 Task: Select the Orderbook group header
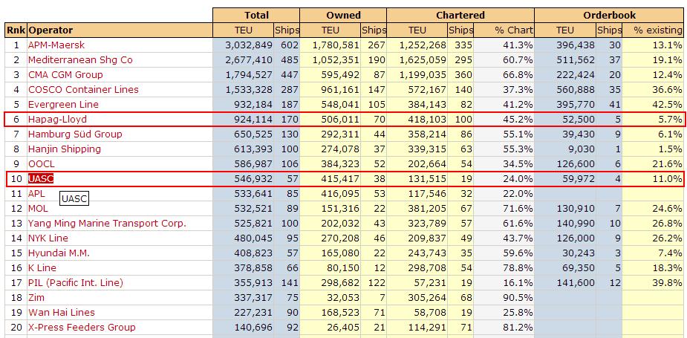point(608,15)
